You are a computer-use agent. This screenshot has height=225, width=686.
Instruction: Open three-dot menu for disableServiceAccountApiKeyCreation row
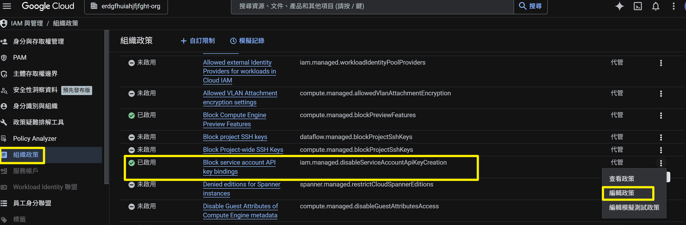661,163
